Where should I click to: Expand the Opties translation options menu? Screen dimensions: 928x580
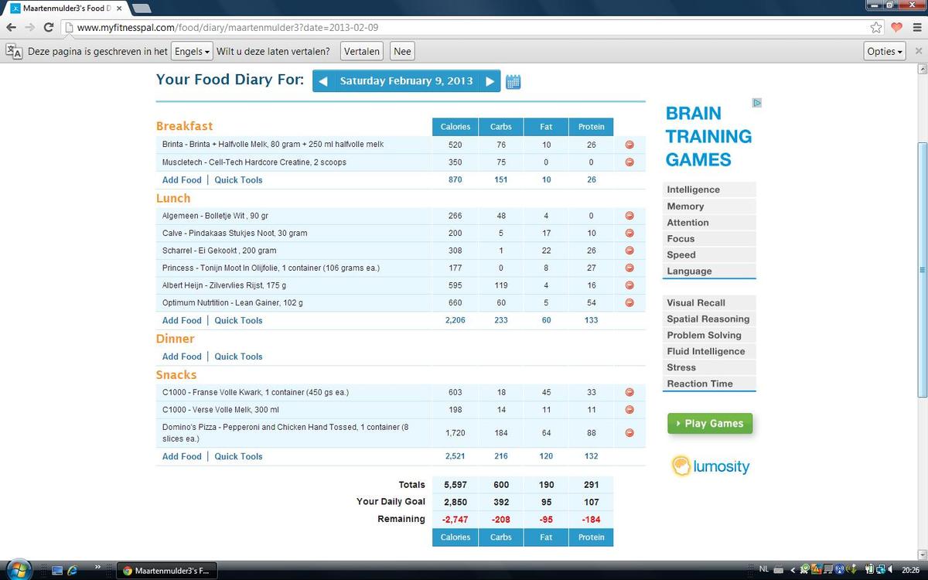click(x=885, y=52)
